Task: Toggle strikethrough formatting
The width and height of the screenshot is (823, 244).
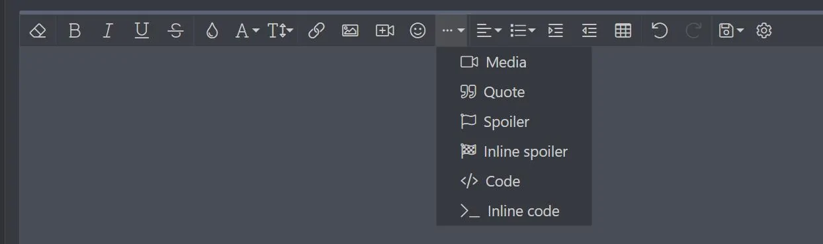Action: click(x=175, y=30)
